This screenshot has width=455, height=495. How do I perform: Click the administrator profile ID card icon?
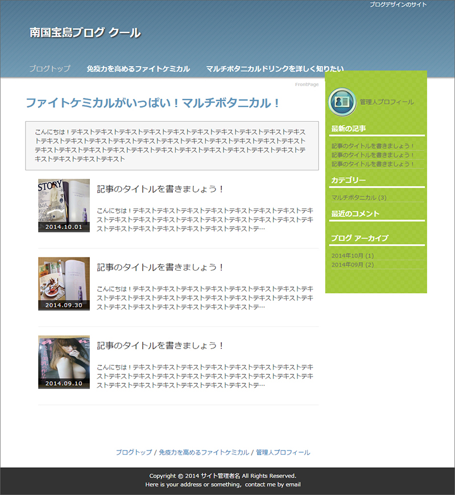[342, 101]
